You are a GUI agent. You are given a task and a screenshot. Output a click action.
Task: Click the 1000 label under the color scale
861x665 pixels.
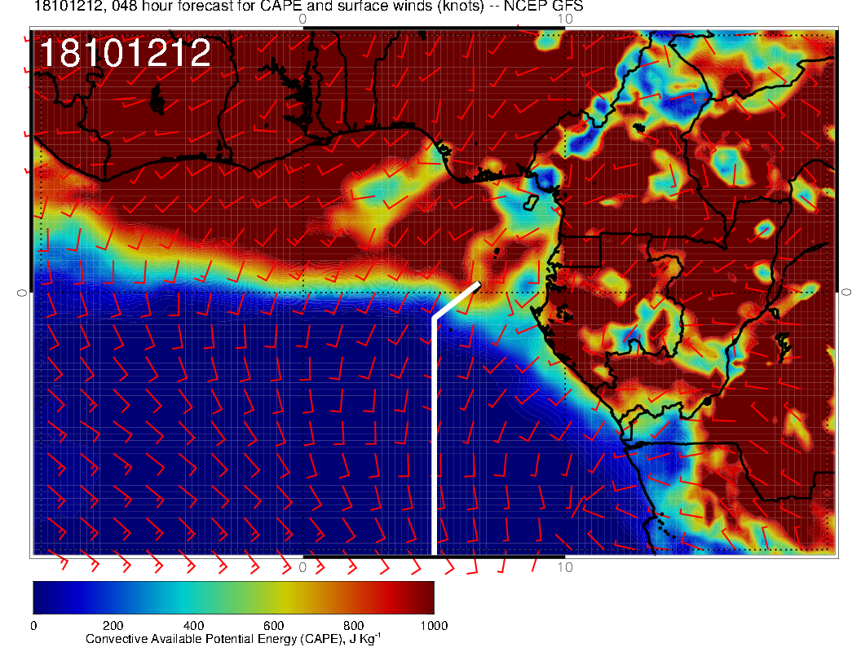pyautogui.click(x=434, y=626)
